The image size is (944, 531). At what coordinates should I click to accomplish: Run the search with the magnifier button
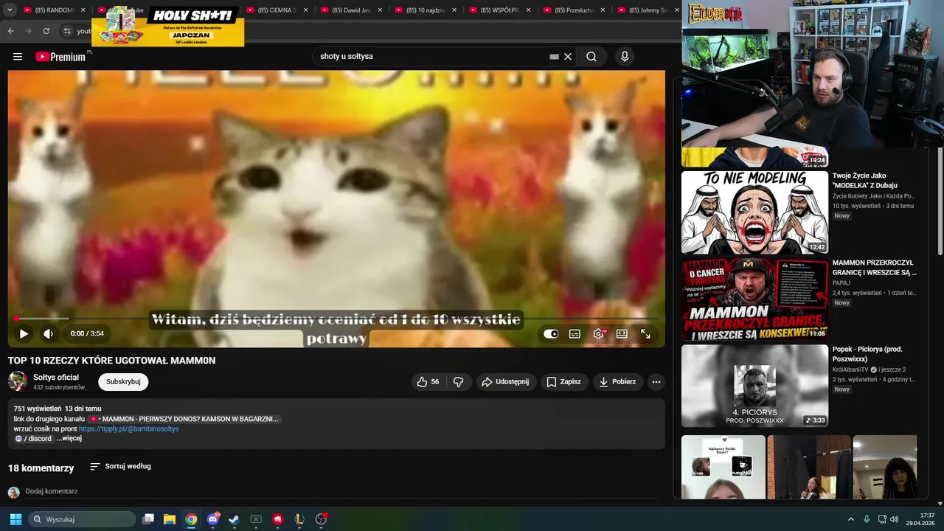(x=591, y=57)
